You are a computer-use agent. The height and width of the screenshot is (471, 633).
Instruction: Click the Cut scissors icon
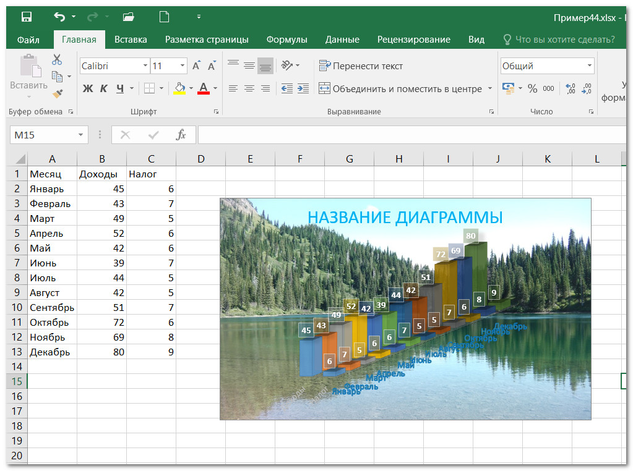click(57, 59)
